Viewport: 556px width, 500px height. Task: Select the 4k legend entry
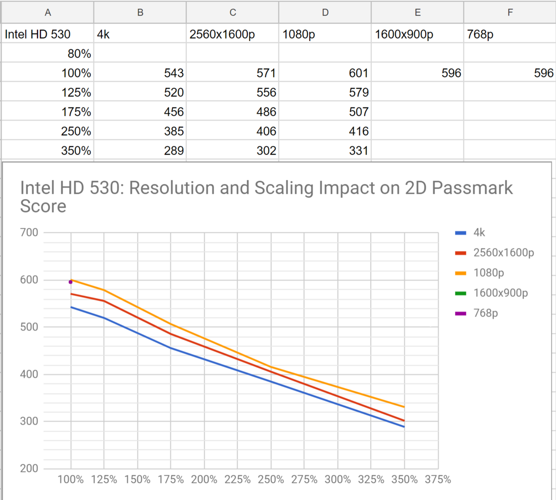470,232
